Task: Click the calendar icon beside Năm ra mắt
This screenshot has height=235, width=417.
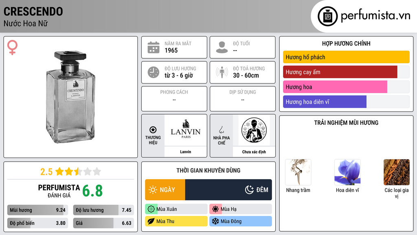Action: coord(154,47)
